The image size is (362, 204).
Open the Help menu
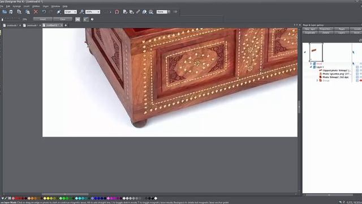click(x=65, y=6)
